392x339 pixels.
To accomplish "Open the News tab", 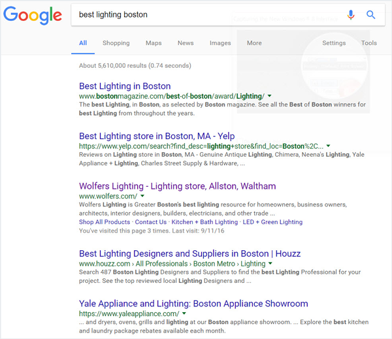I will 186,43.
